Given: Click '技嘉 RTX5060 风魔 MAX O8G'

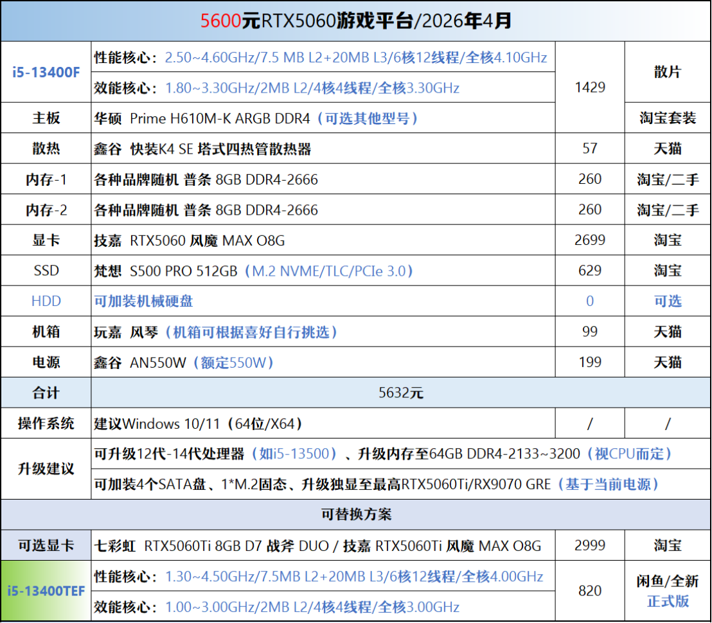Looking at the screenshot, I should pyautogui.click(x=190, y=240).
